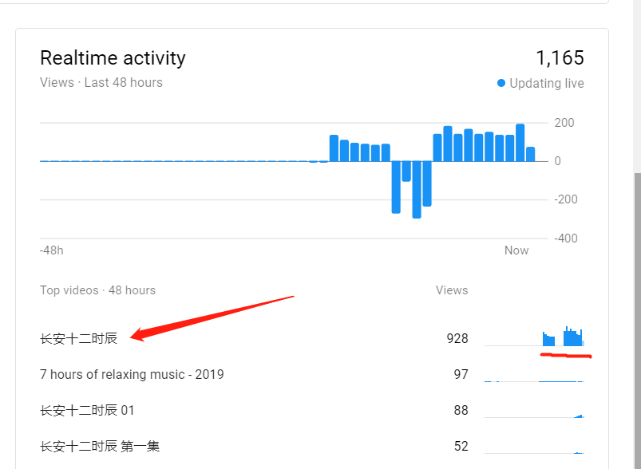The image size is (641, 469).
Task: Click the -400 y-axis label
Action: [x=566, y=238]
